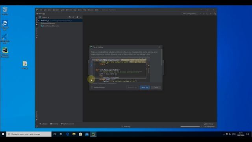The image size is (252, 142).
Task: Click the Previous Tip button
Action: [132, 88]
